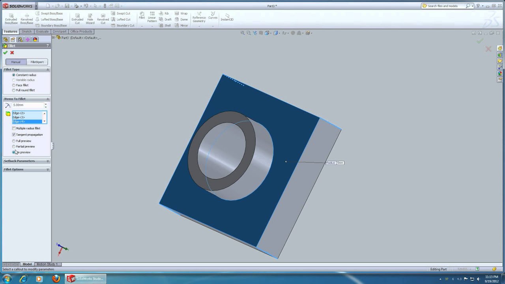Image resolution: width=505 pixels, height=284 pixels.
Task: Click the radius value 5.00mm field
Action: 28,105
